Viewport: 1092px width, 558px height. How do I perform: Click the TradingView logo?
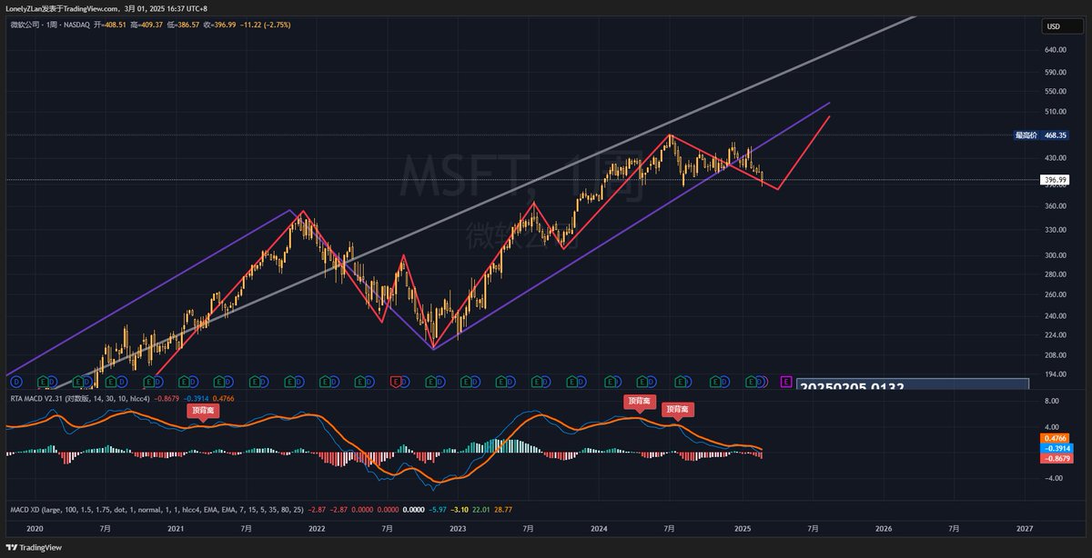coord(35,548)
